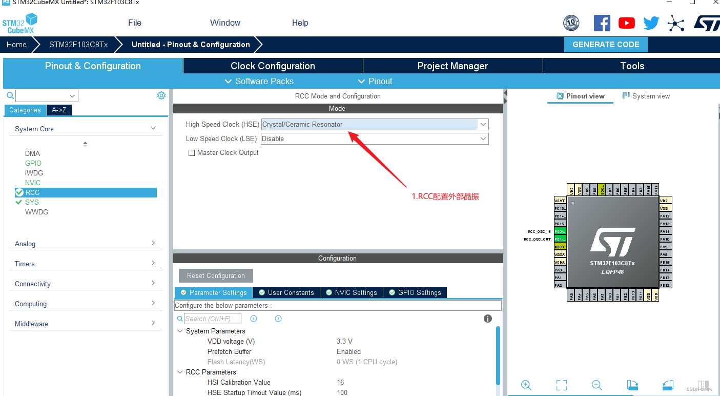Click the ST logo at top right

[x=706, y=23]
